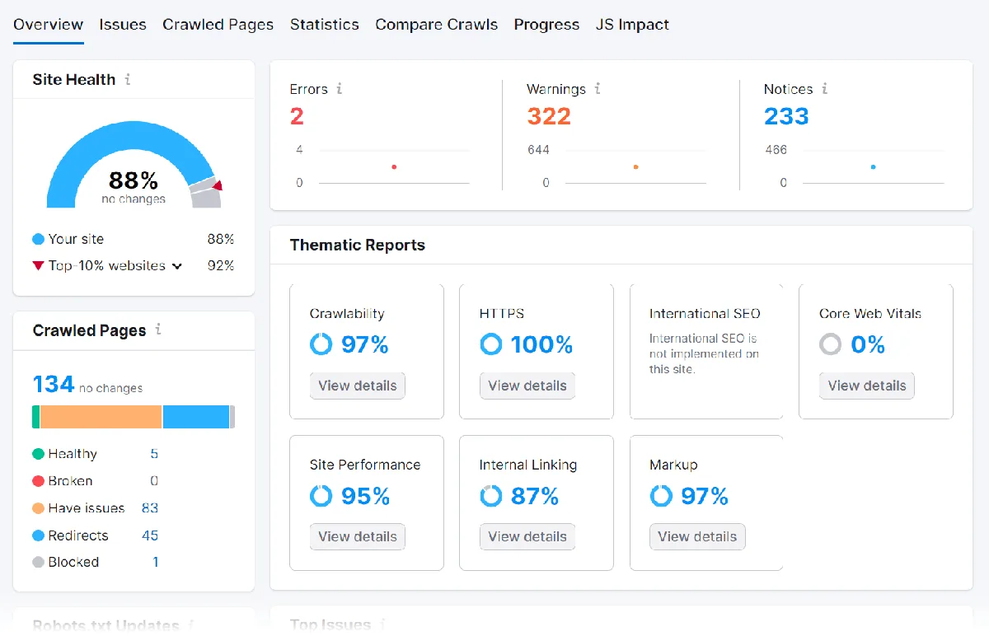
Task: Click the Broken pages count 0
Action: click(154, 481)
